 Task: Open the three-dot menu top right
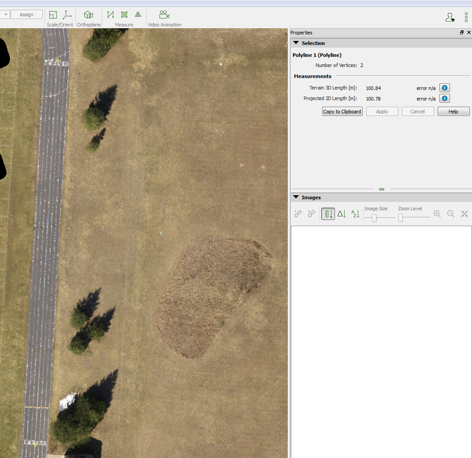coord(466,17)
